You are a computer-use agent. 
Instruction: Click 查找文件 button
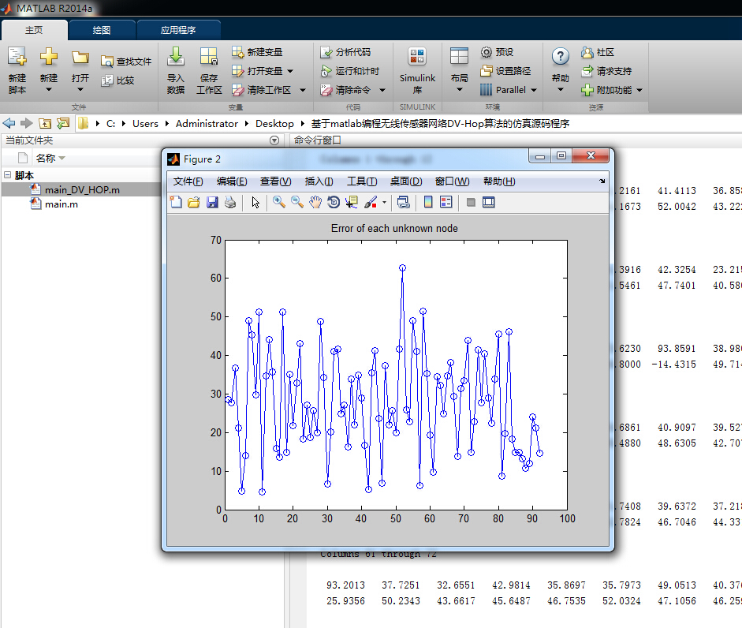(126, 62)
